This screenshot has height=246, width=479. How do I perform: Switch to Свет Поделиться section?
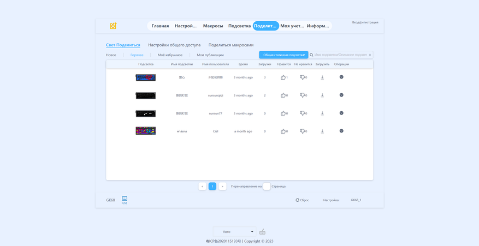pos(123,45)
